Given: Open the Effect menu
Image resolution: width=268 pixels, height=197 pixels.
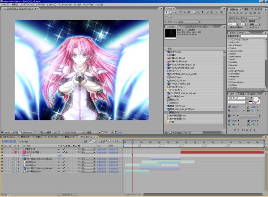Looking at the screenshot, I should [x=52, y=5].
